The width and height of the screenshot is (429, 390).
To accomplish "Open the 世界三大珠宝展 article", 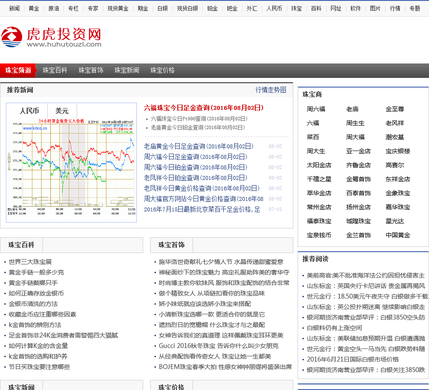I will click(30, 262).
